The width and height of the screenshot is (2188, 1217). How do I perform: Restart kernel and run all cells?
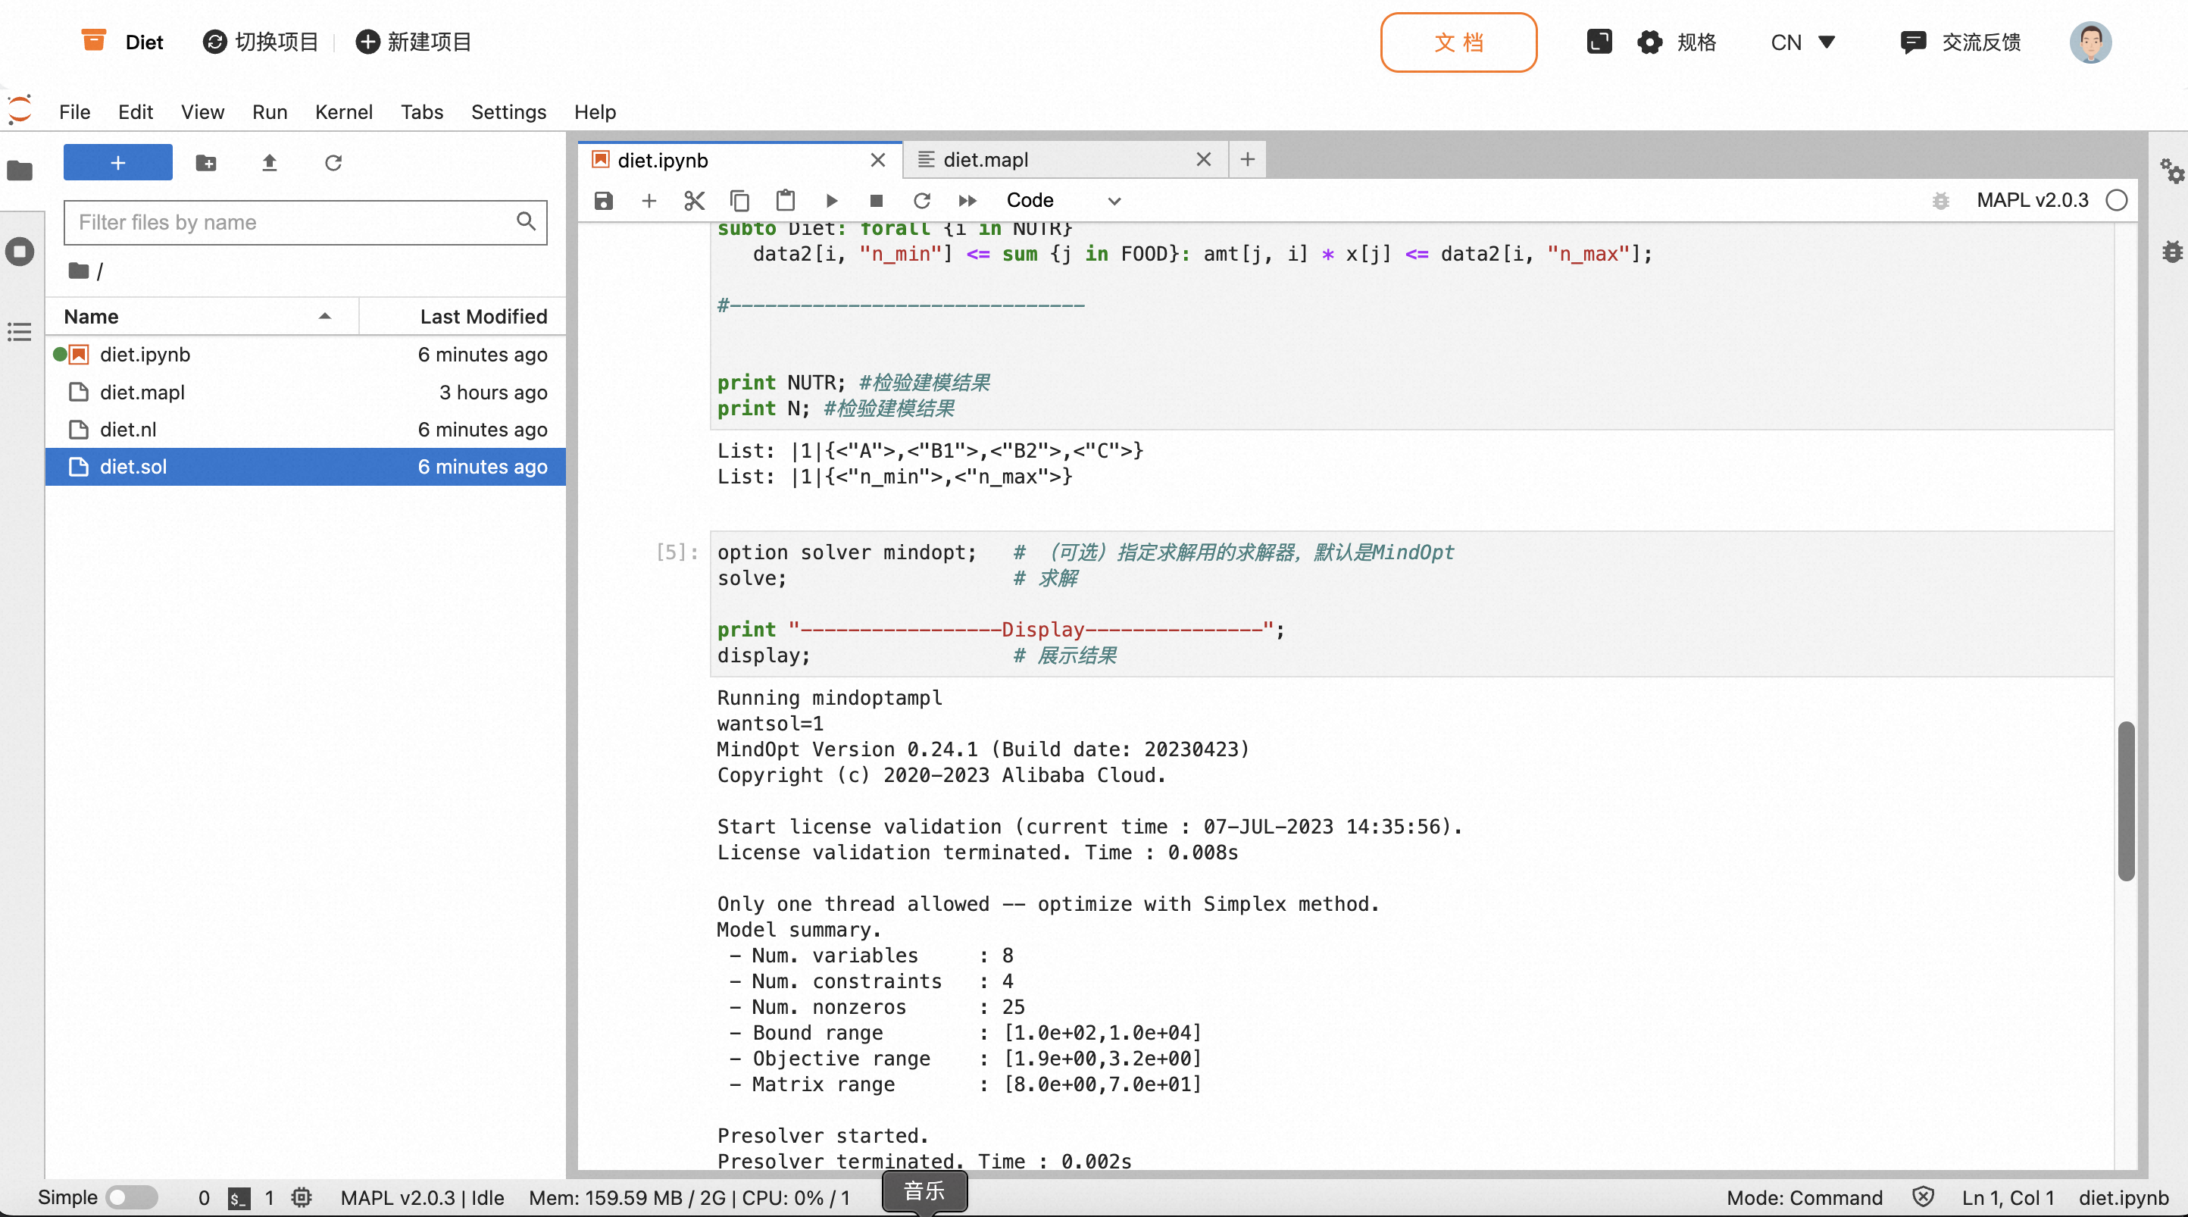[x=967, y=201]
